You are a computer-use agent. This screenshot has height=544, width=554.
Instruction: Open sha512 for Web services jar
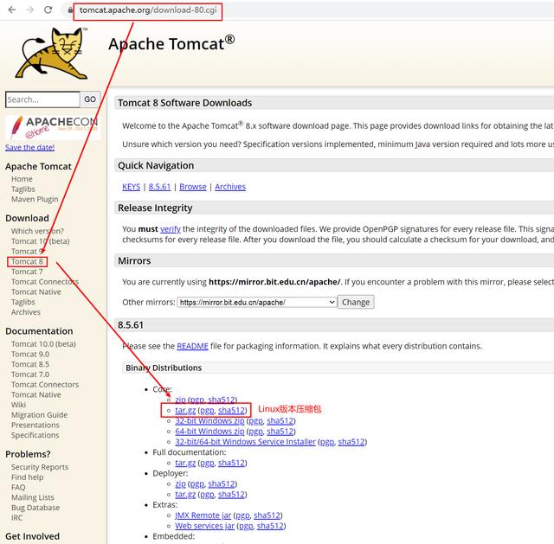[270, 526]
